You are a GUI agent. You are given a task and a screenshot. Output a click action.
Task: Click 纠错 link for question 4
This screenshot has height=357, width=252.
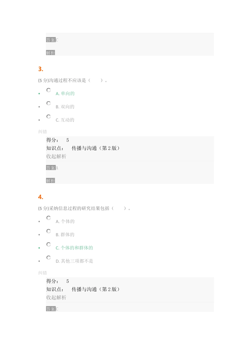42,273
